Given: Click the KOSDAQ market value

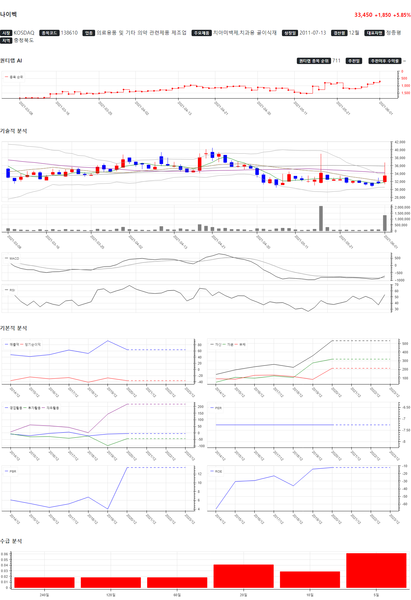Looking at the screenshot, I should [x=24, y=33].
